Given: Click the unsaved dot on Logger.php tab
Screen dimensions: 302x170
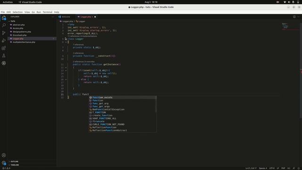Looking at the screenshot, I should [x=95, y=17].
